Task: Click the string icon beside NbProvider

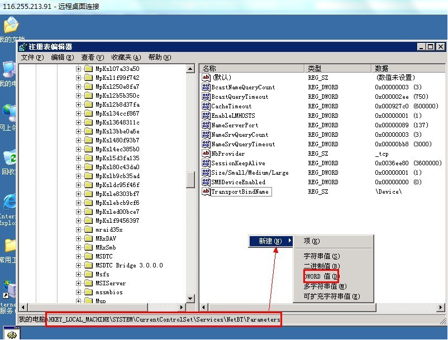Action: coord(206,154)
